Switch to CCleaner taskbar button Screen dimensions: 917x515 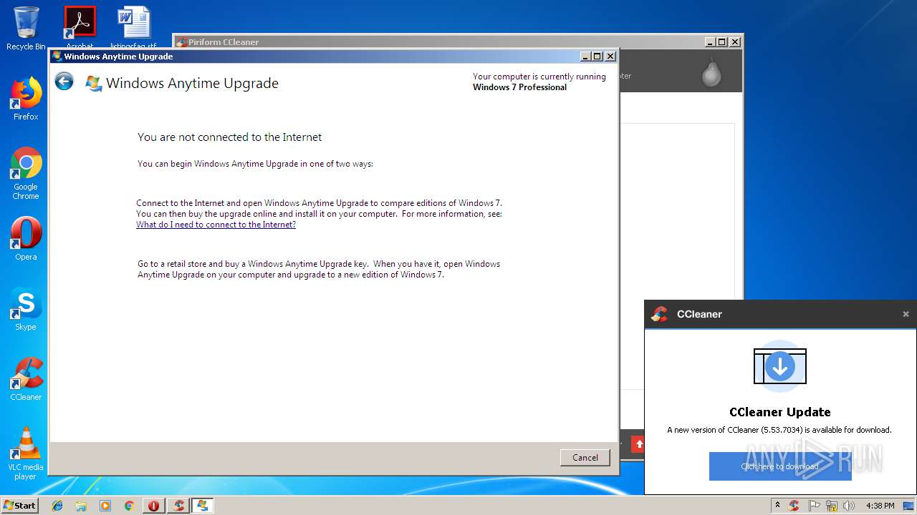[x=178, y=506]
